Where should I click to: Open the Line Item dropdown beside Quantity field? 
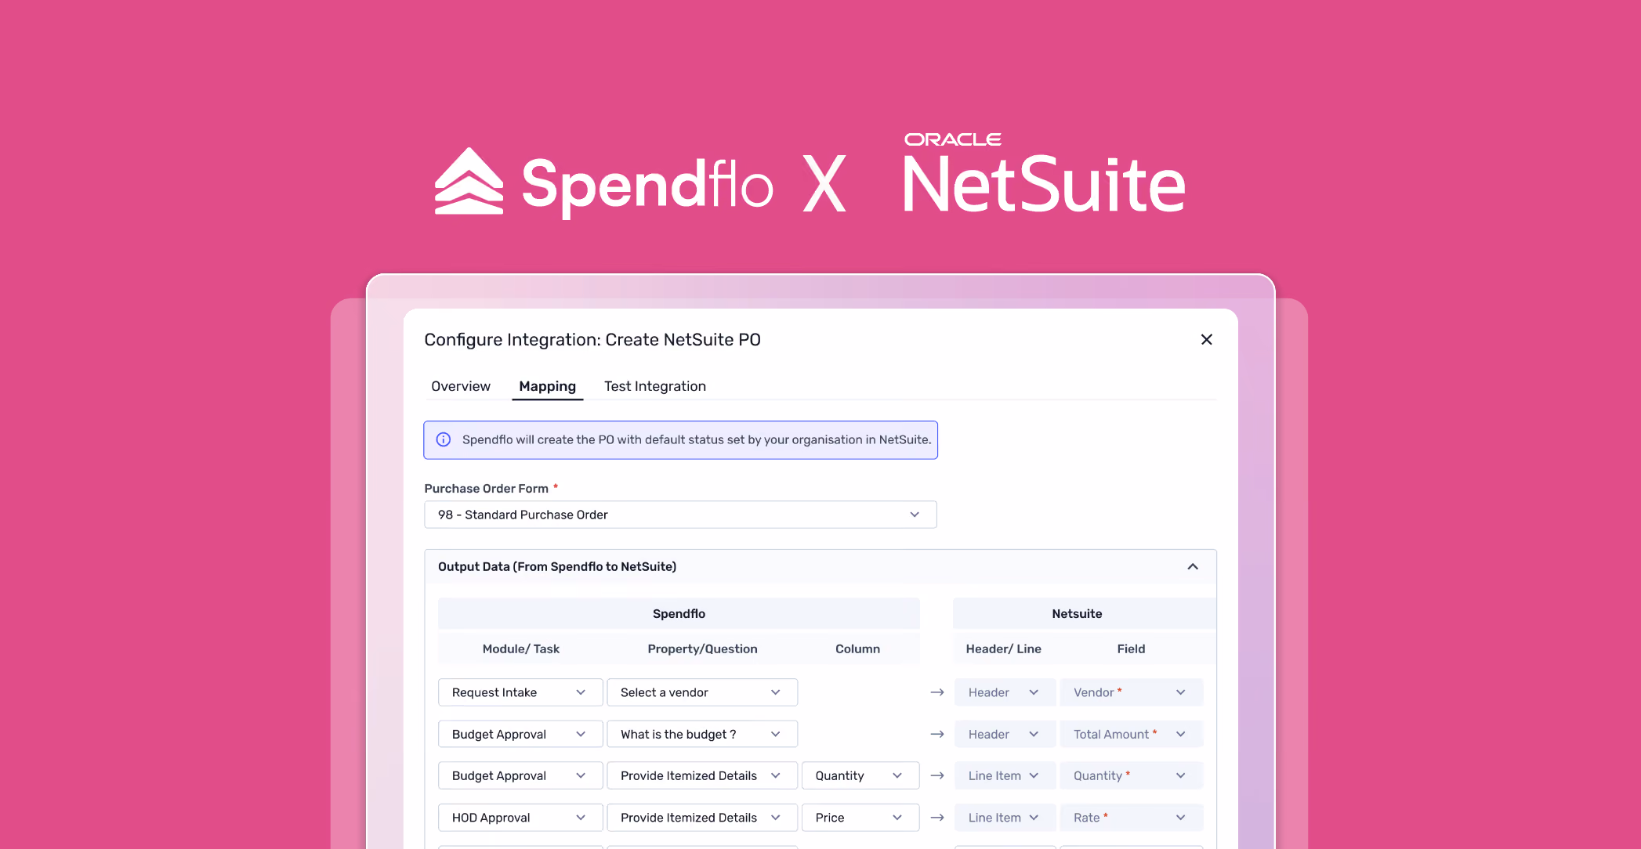1005,775
